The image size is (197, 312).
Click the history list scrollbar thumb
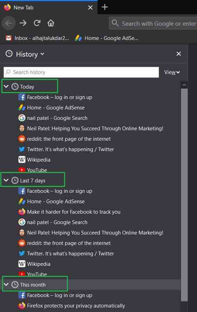coord(184,195)
